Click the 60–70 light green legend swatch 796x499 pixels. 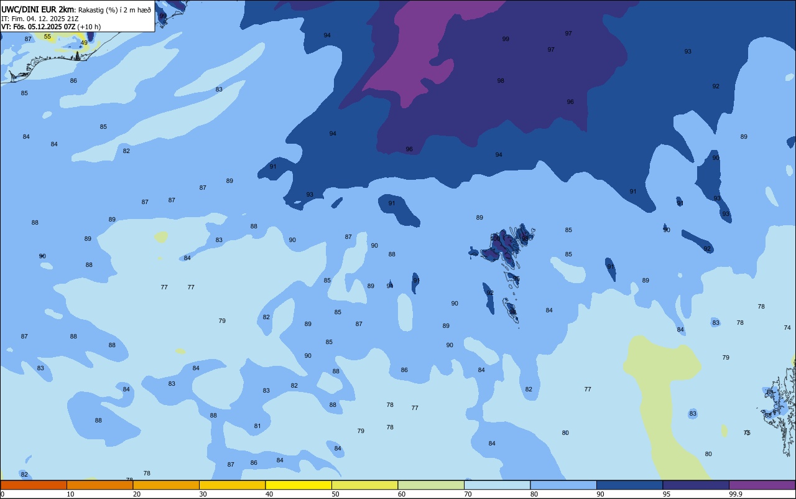(431, 485)
